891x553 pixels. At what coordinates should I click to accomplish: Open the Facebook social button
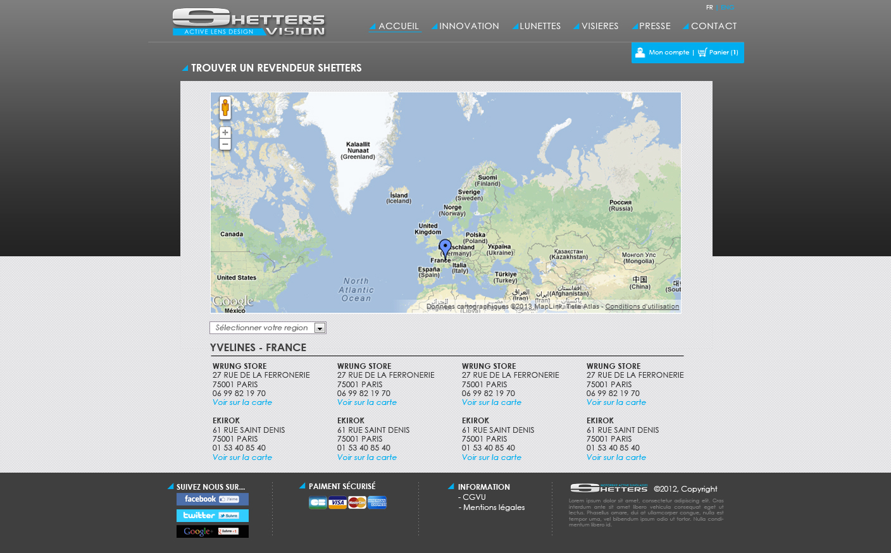point(212,499)
